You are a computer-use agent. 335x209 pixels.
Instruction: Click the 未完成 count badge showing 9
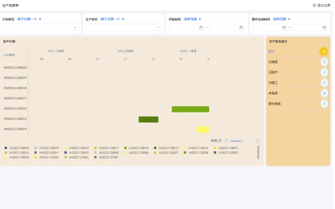pyautogui.click(x=324, y=93)
